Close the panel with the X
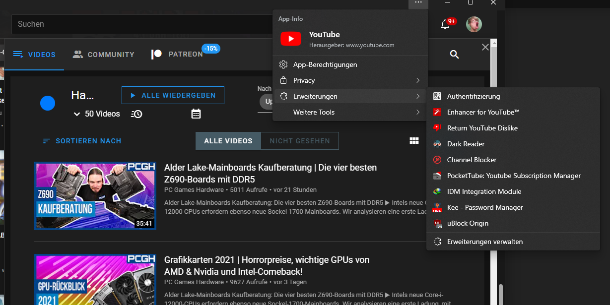The width and height of the screenshot is (610, 305). pos(485,47)
